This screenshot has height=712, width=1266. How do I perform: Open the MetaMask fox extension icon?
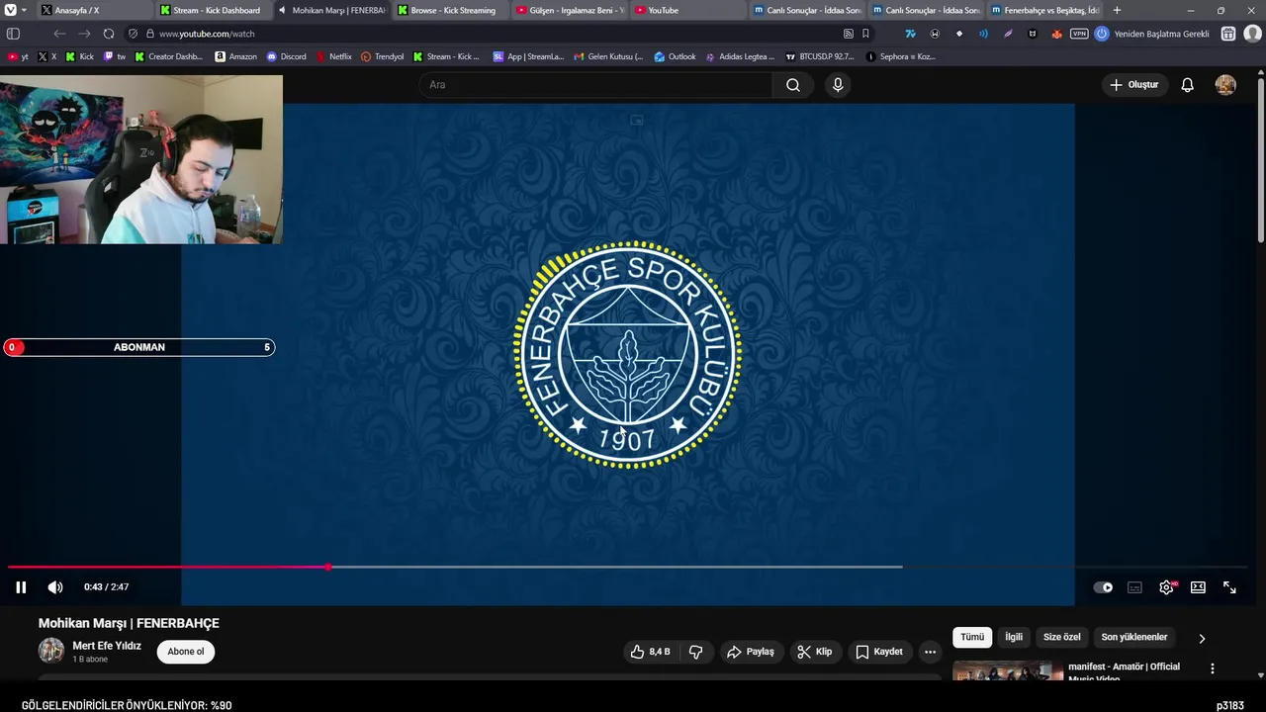click(1056, 34)
